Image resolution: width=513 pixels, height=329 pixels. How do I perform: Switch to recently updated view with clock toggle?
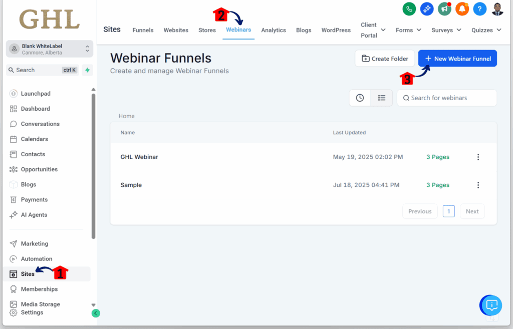360,98
